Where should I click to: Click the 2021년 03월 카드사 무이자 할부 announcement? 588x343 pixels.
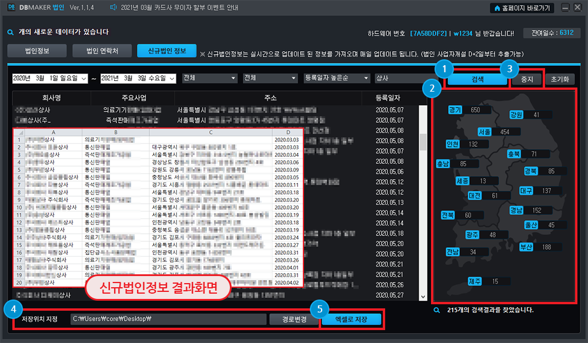(x=179, y=8)
